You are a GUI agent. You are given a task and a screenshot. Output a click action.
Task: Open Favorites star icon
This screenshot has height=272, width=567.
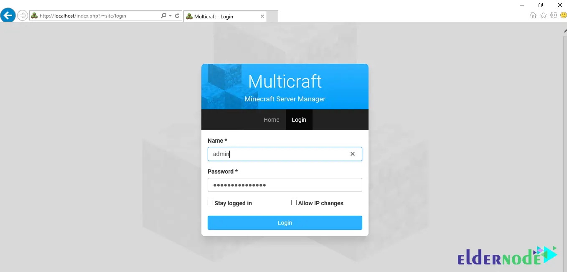543,15
